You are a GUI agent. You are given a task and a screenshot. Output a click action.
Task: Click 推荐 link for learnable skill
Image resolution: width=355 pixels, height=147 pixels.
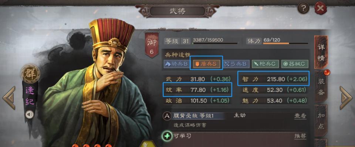pos(300,136)
